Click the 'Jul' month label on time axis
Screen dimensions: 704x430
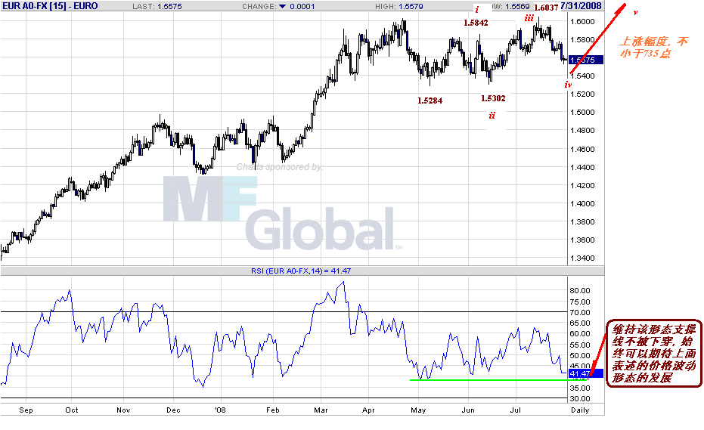tap(515, 410)
